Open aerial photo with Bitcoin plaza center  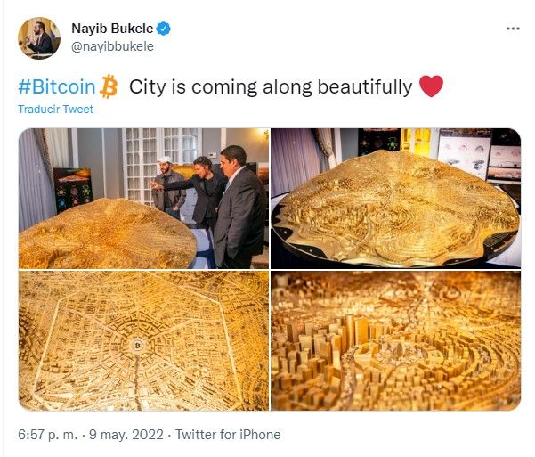coord(143,341)
